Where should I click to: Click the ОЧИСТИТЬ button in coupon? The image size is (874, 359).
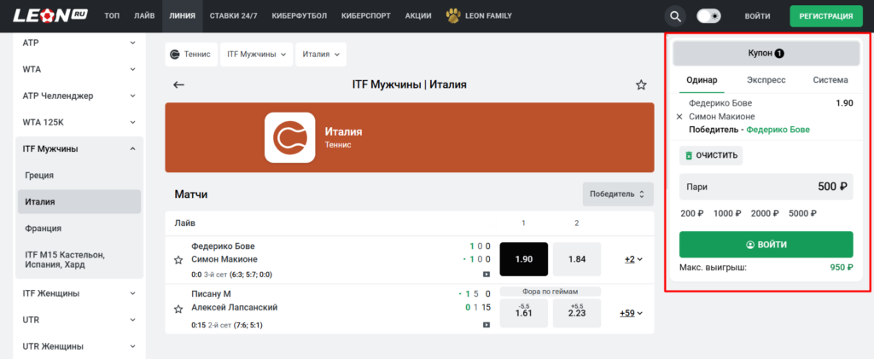pos(711,156)
